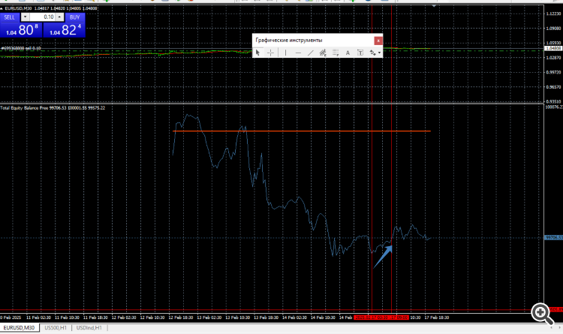Close the Графические инструменты toolbar
Image resolution: width=563 pixels, height=334 pixels.
(x=378, y=41)
